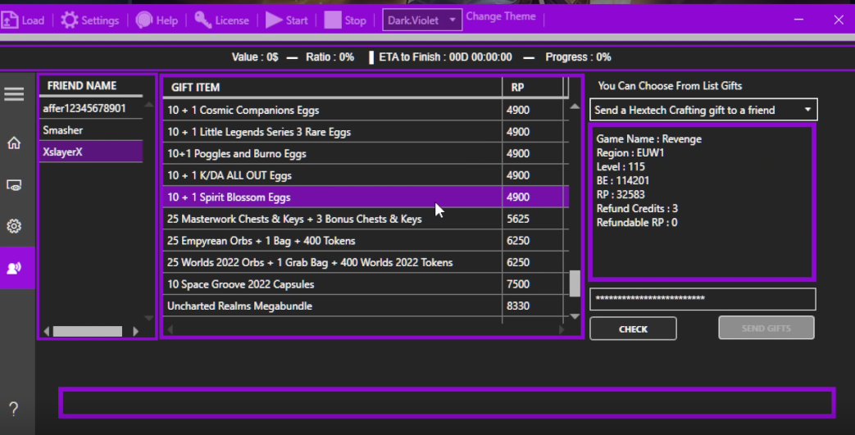This screenshot has width=855, height=435.
Task: Click the ETA to Finish status text
Action: click(x=445, y=57)
